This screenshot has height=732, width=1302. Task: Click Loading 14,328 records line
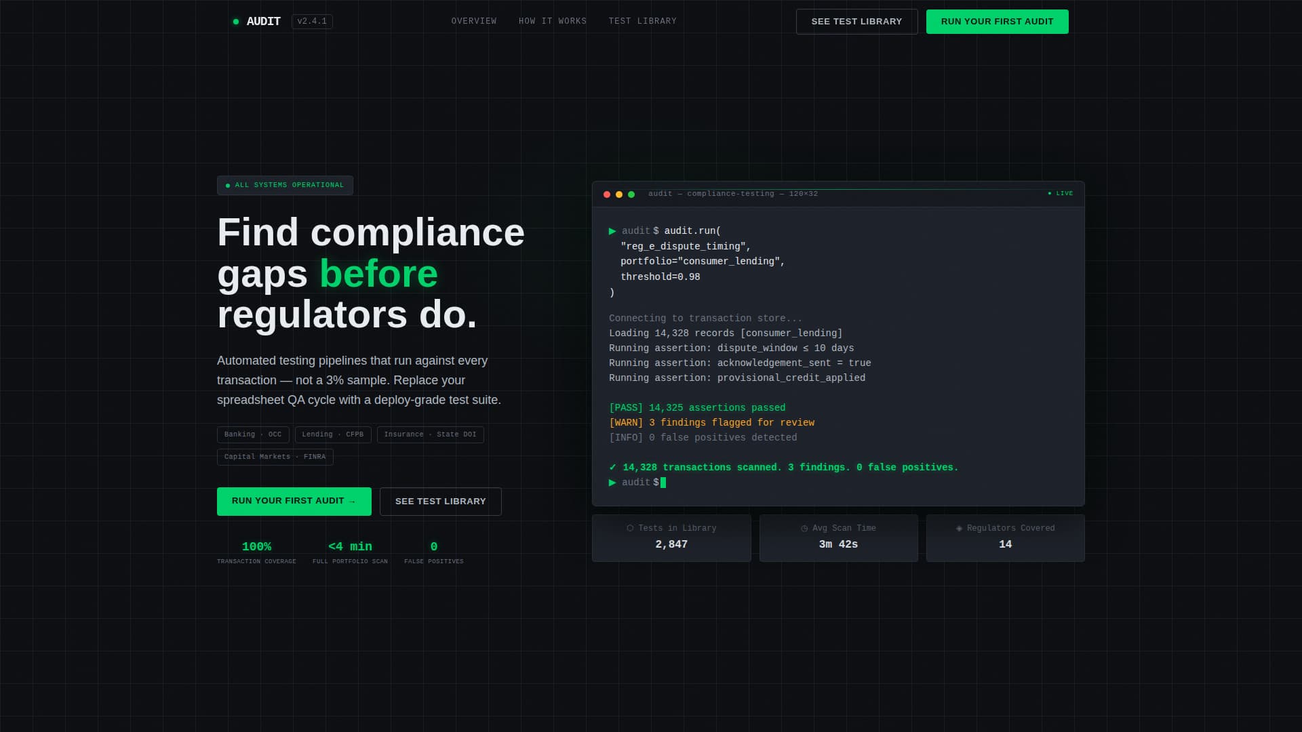pos(726,333)
